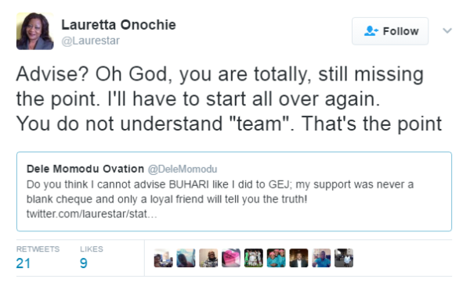This screenshot has width=470, height=286.
Task: Open the man in suit liker avatar
Action: [298, 258]
